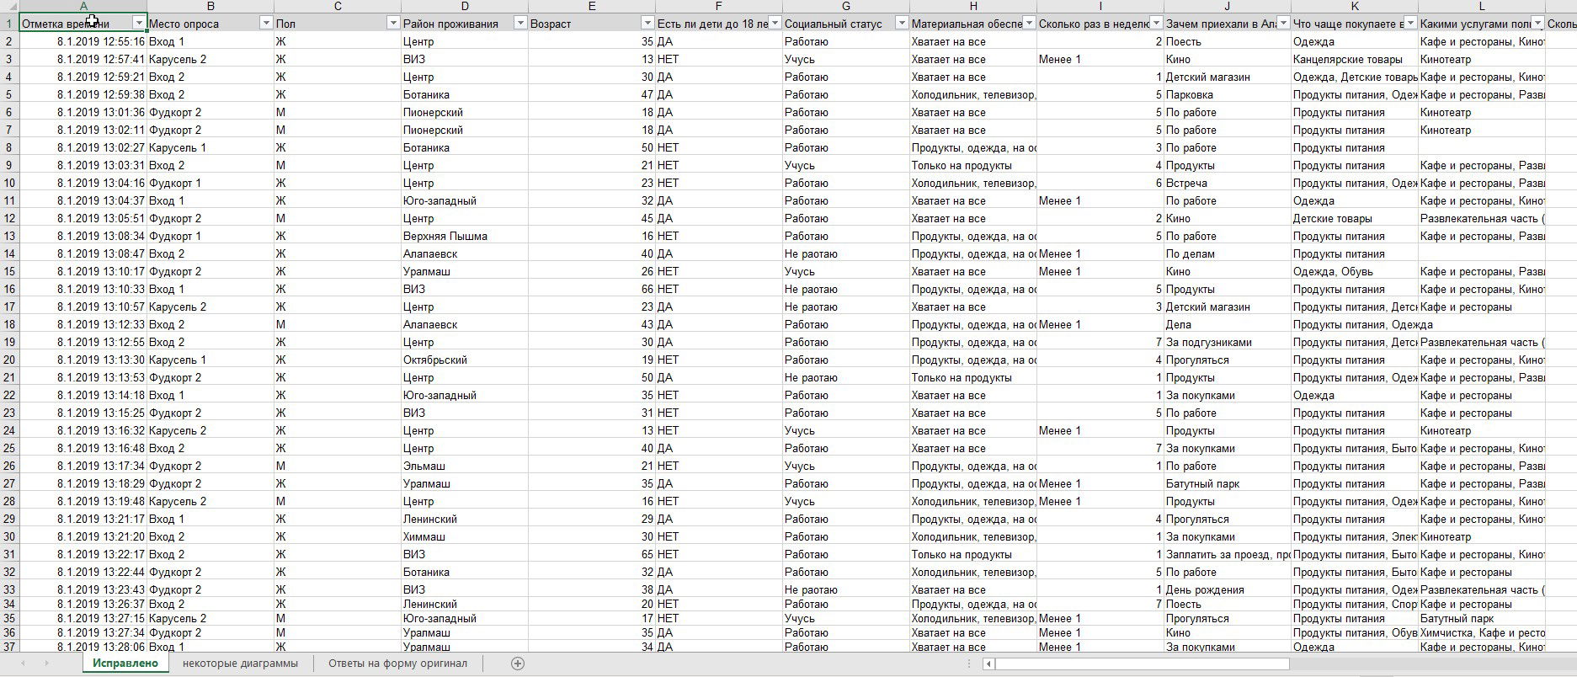Select cell Эльмаш in column D
Screen dimensions: 1577x677
point(465,466)
